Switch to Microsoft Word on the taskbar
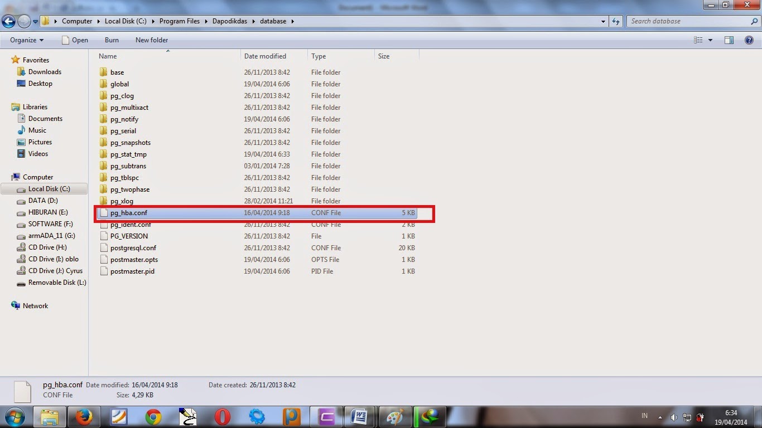This screenshot has width=762, height=428. click(x=360, y=417)
